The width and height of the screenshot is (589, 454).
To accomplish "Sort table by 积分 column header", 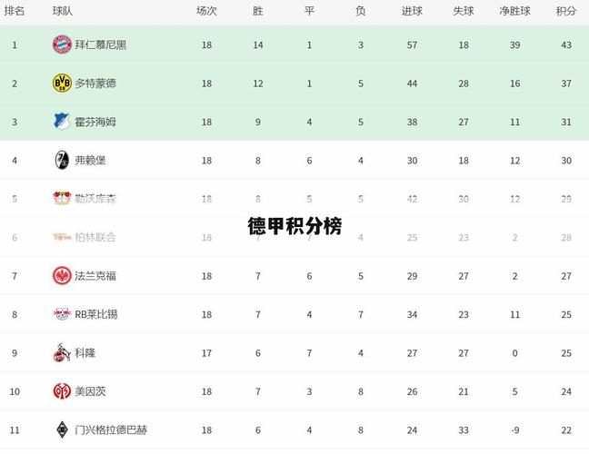I will coord(565,11).
